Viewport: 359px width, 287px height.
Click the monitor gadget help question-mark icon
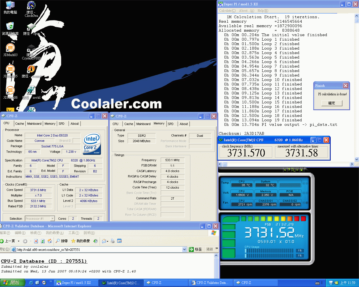(289, 170)
